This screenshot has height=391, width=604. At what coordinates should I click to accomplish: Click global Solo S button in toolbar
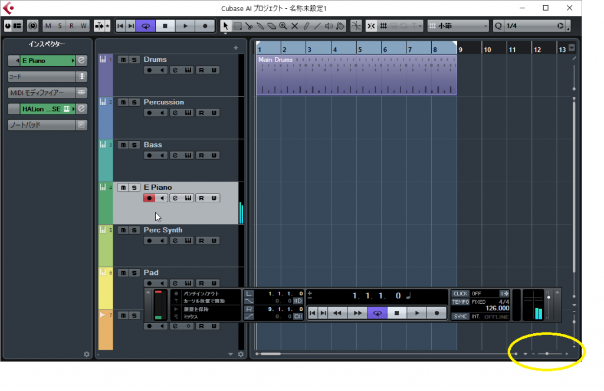point(60,26)
